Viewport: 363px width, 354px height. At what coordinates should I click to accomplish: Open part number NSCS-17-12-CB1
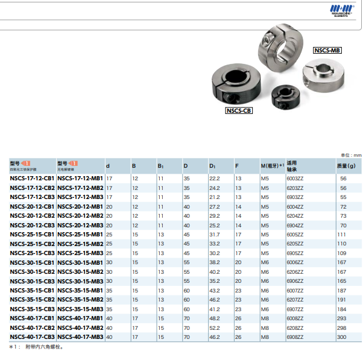tap(33, 179)
